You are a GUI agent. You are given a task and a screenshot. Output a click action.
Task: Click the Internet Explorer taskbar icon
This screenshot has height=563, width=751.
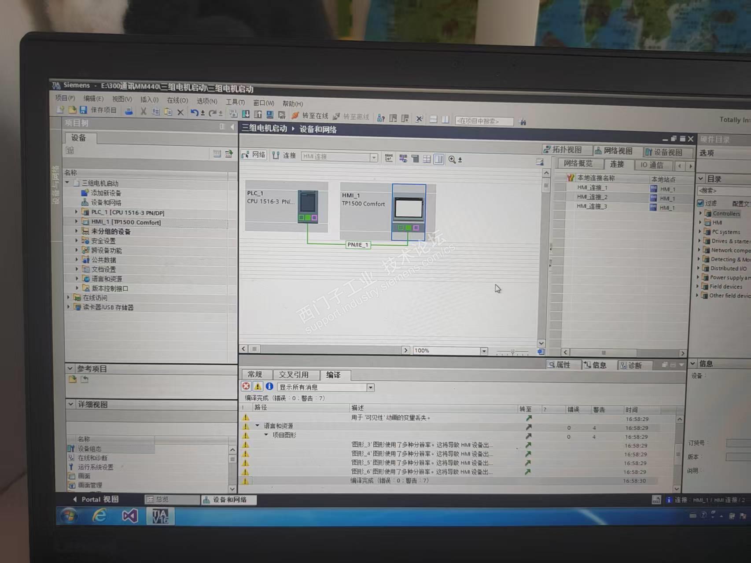tap(99, 515)
